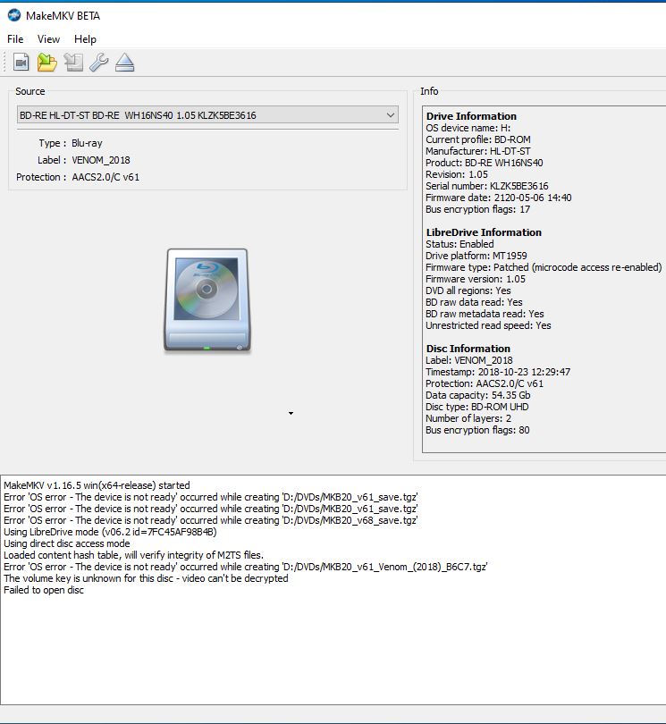Click the 'volume key is unknown' log line
This screenshot has width=666, height=724.
[x=146, y=578]
